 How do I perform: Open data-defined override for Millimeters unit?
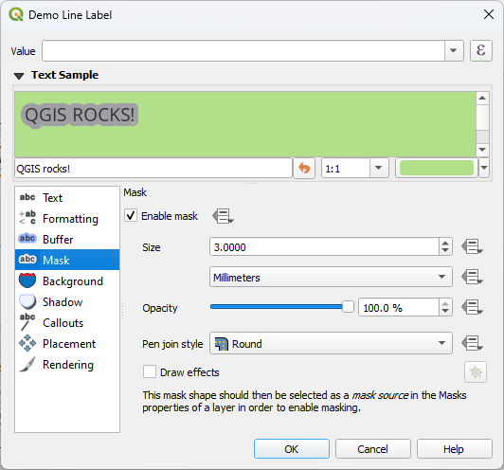472,277
